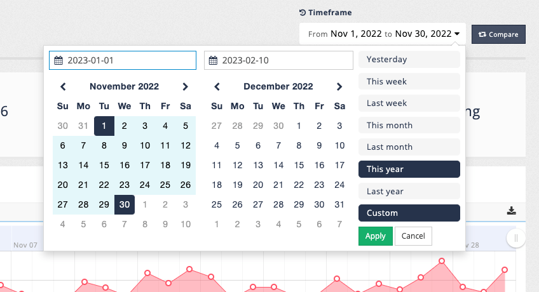539x292 pixels.
Task: Choose December 25 in the calendar
Action: (217, 204)
